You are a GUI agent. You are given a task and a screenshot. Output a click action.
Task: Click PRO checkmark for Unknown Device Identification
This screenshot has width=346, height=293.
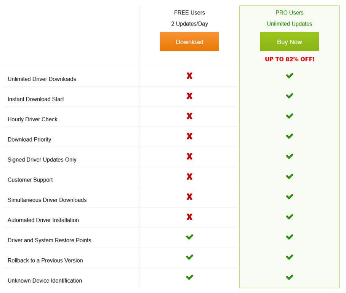tap(290, 278)
